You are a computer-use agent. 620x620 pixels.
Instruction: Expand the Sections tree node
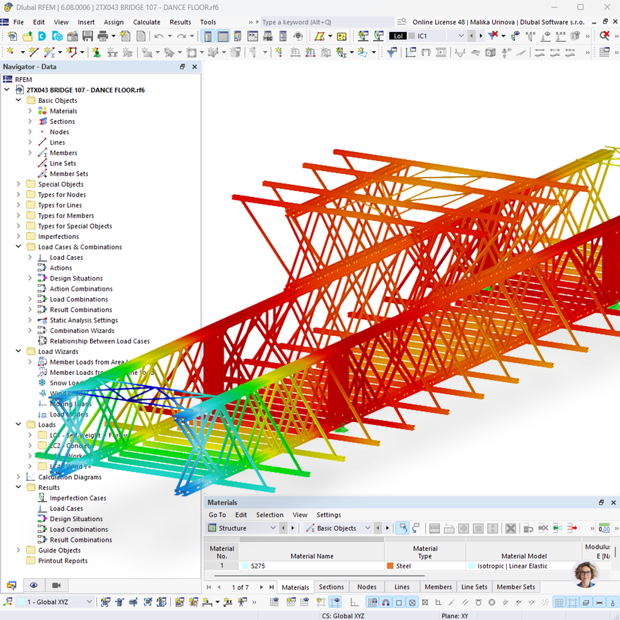point(30,121)
